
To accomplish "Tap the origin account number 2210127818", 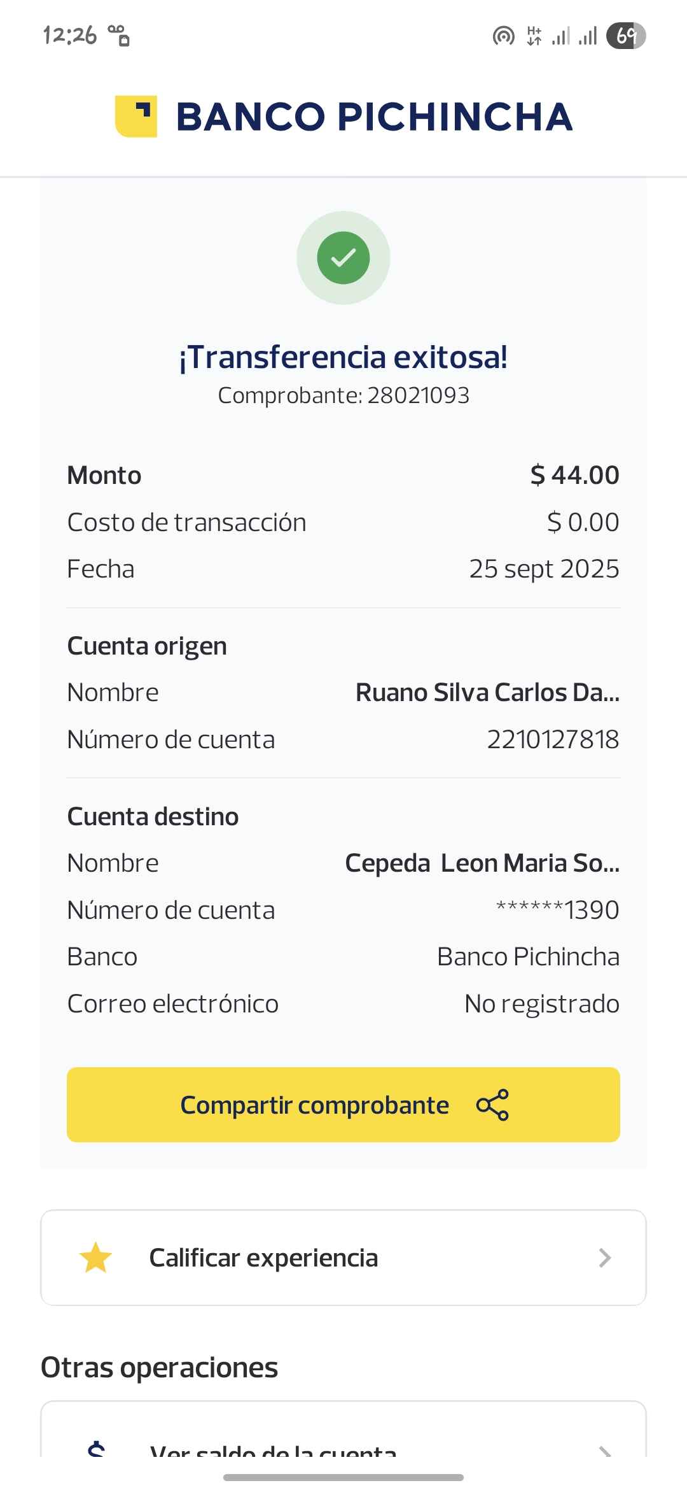I will click(553, 739).
